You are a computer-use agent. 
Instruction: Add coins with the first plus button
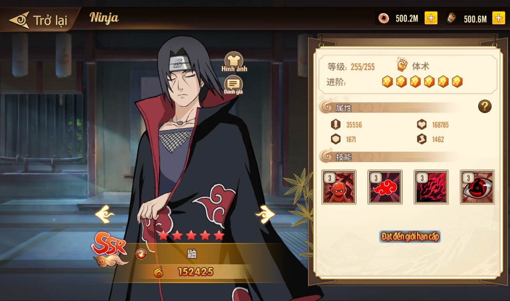point(431,18)
